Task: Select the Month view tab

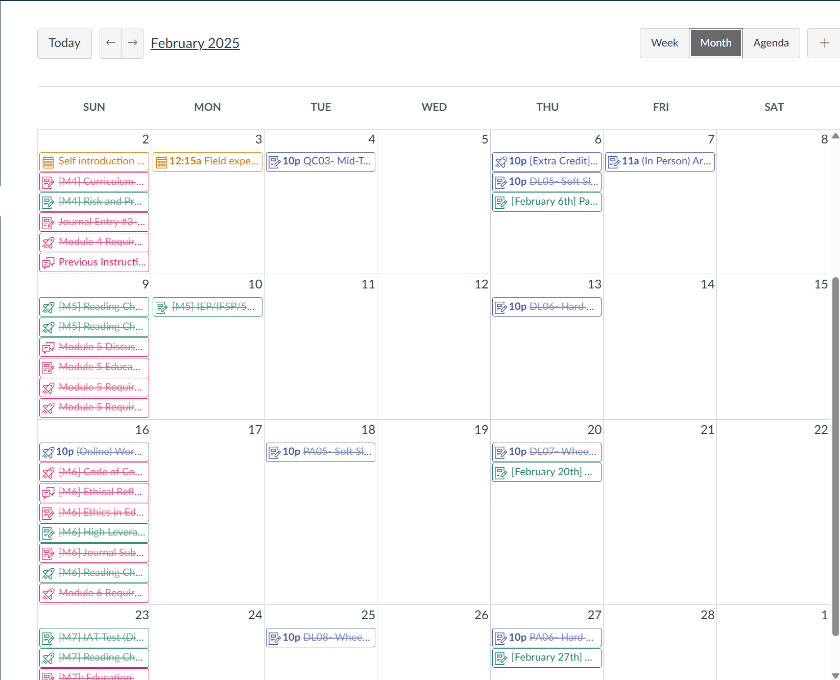Action: (715, 43)
